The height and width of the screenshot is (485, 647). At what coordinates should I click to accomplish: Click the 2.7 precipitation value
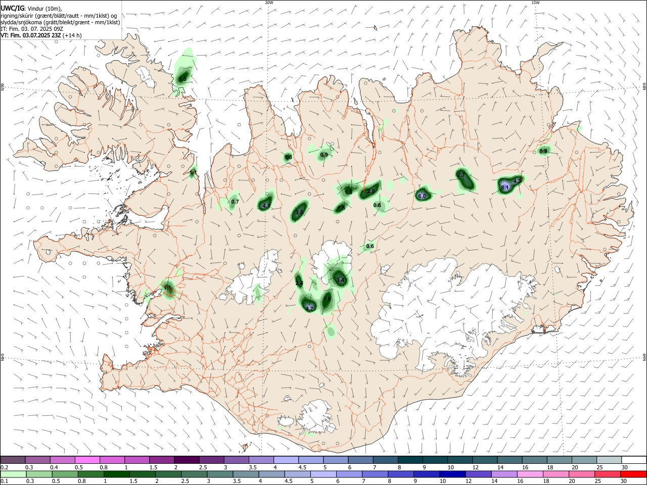pyautogui.click(x=460, y=175)
